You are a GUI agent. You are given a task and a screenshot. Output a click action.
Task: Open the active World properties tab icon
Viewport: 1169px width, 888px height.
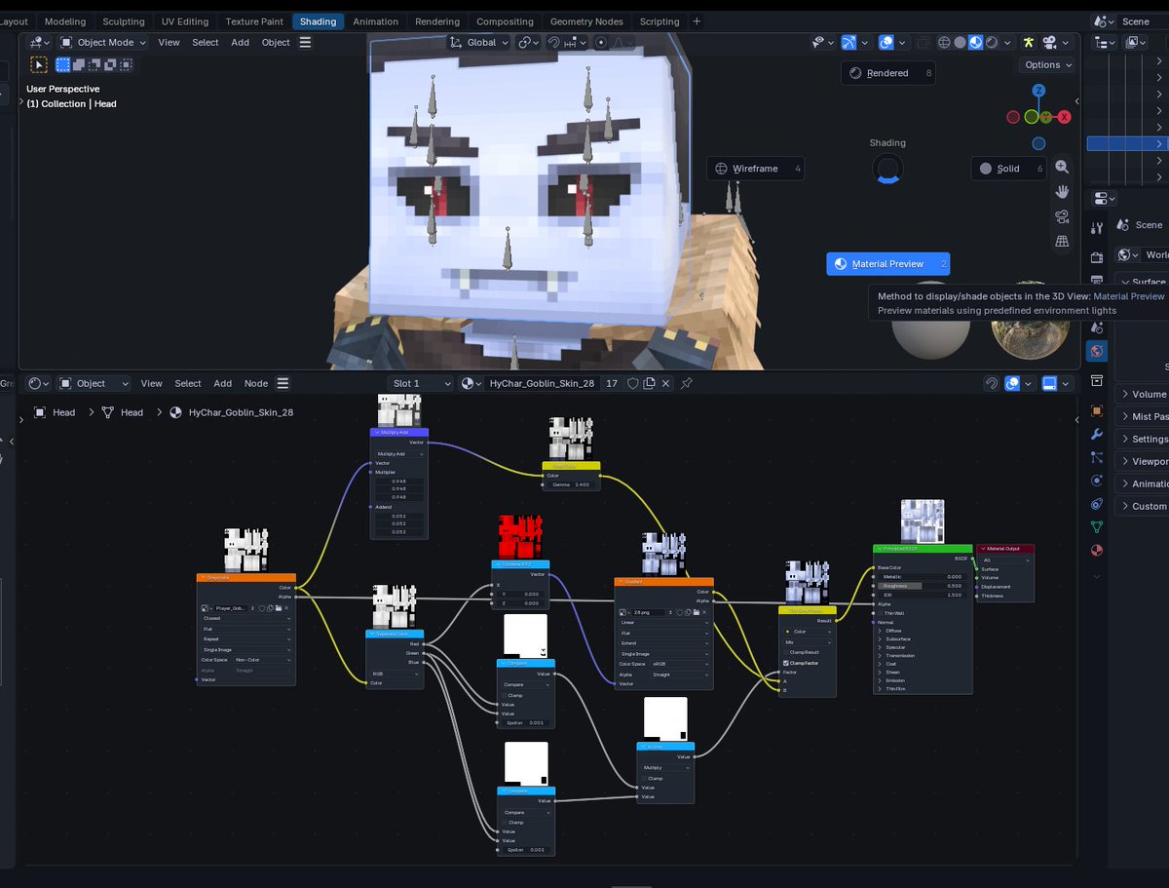click(1097, 351)
